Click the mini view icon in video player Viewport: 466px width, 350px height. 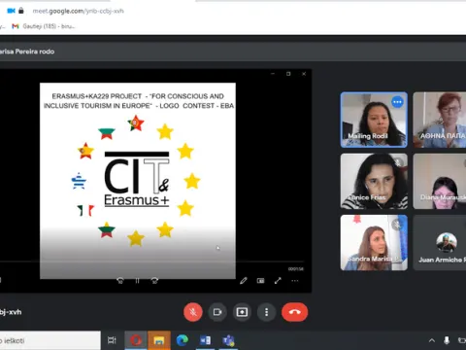260,281
